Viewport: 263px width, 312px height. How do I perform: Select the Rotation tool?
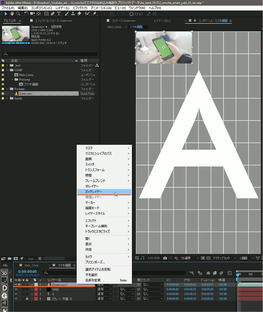(x=26, y=13)
